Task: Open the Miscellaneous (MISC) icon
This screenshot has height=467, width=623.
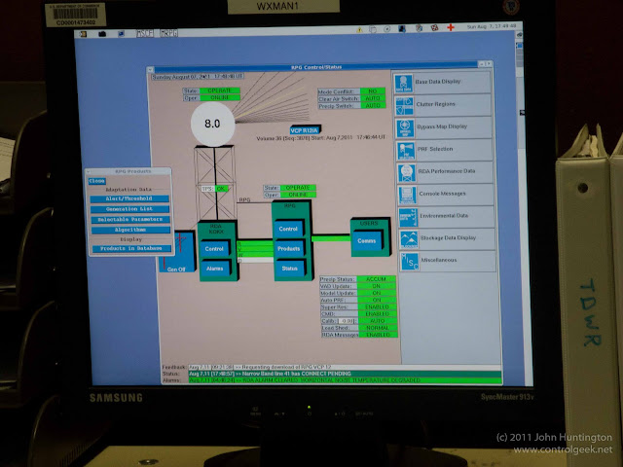Action: tap(410, 262)
